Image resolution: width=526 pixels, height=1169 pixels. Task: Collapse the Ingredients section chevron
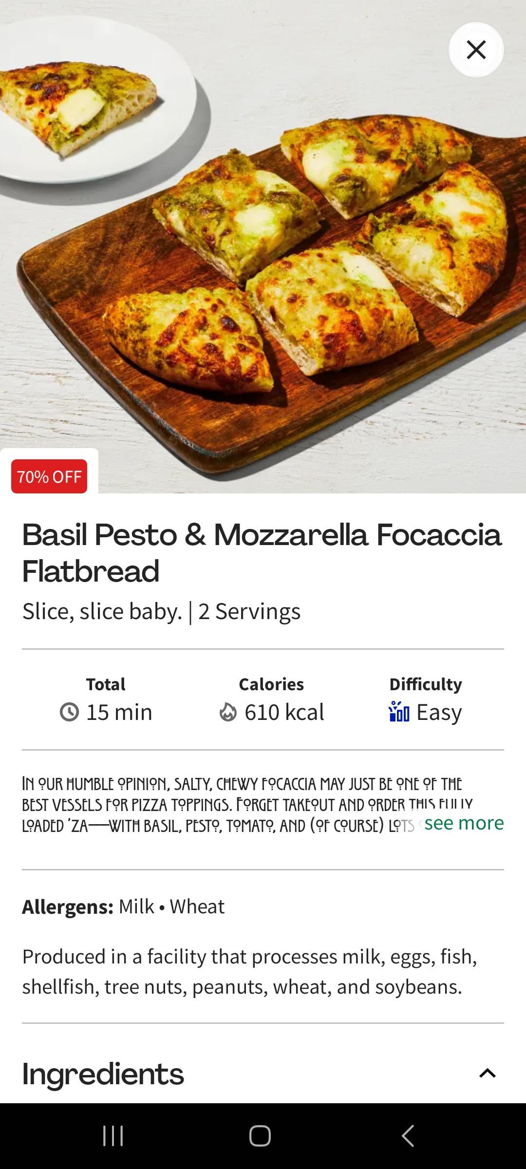pyautogui.click(x=487, y=1074)
